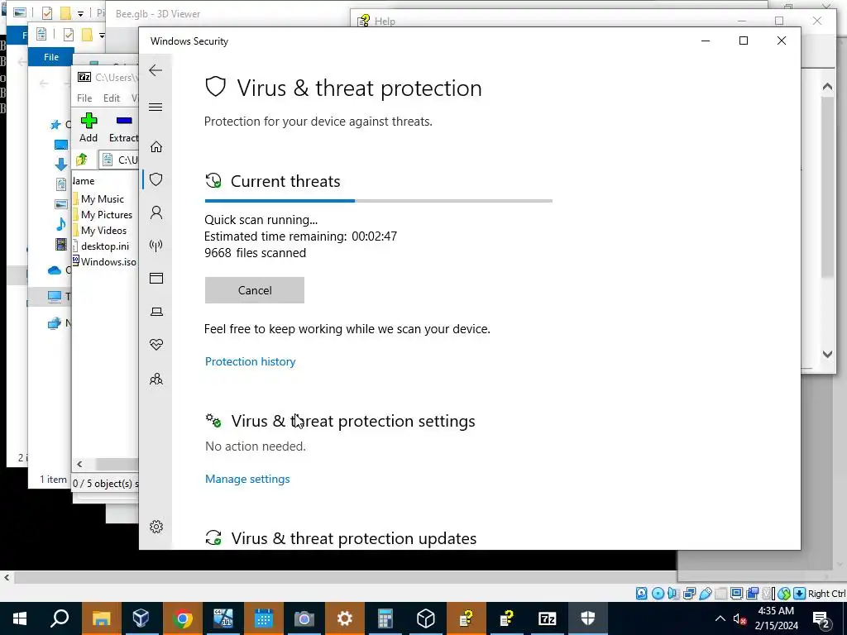Open notification center with 2 badge
The width and height of the screenshot is (847, 635).
click(821, 618)
